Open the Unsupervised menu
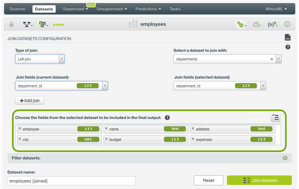Screen dimensions: 299x189 point(112,9)
